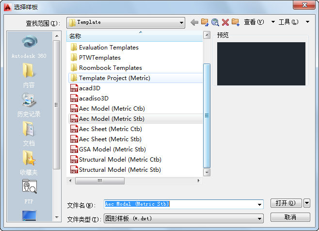Click file list scroll down arrow
The width and height of the screenshot is (319, 231).
pyautogui.click(x=207, y=172)
